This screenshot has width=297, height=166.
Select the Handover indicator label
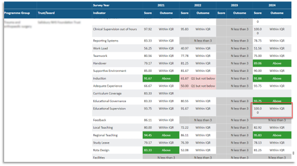[99, 63]
